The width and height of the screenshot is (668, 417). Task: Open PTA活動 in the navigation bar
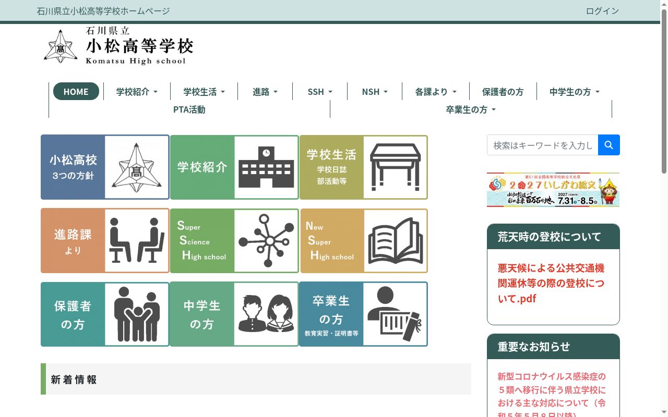coord(189,109)
